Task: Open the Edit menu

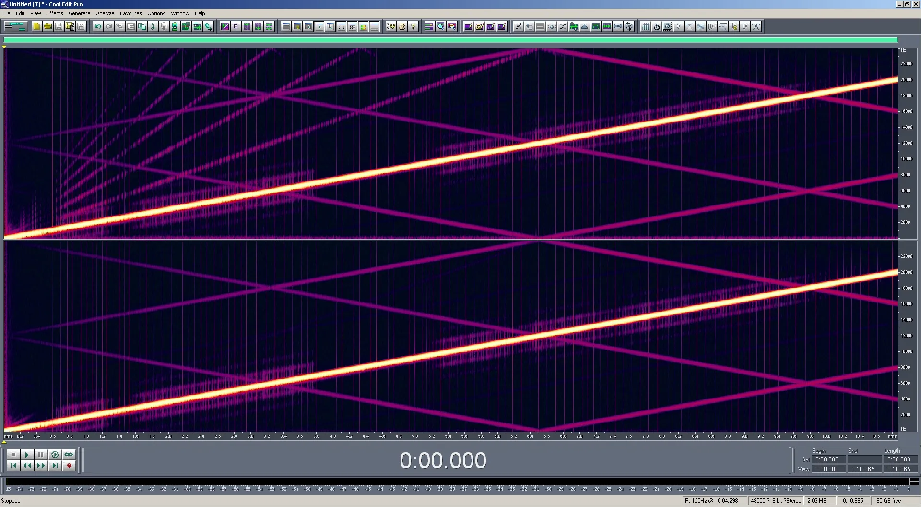Action: [20, 13]
